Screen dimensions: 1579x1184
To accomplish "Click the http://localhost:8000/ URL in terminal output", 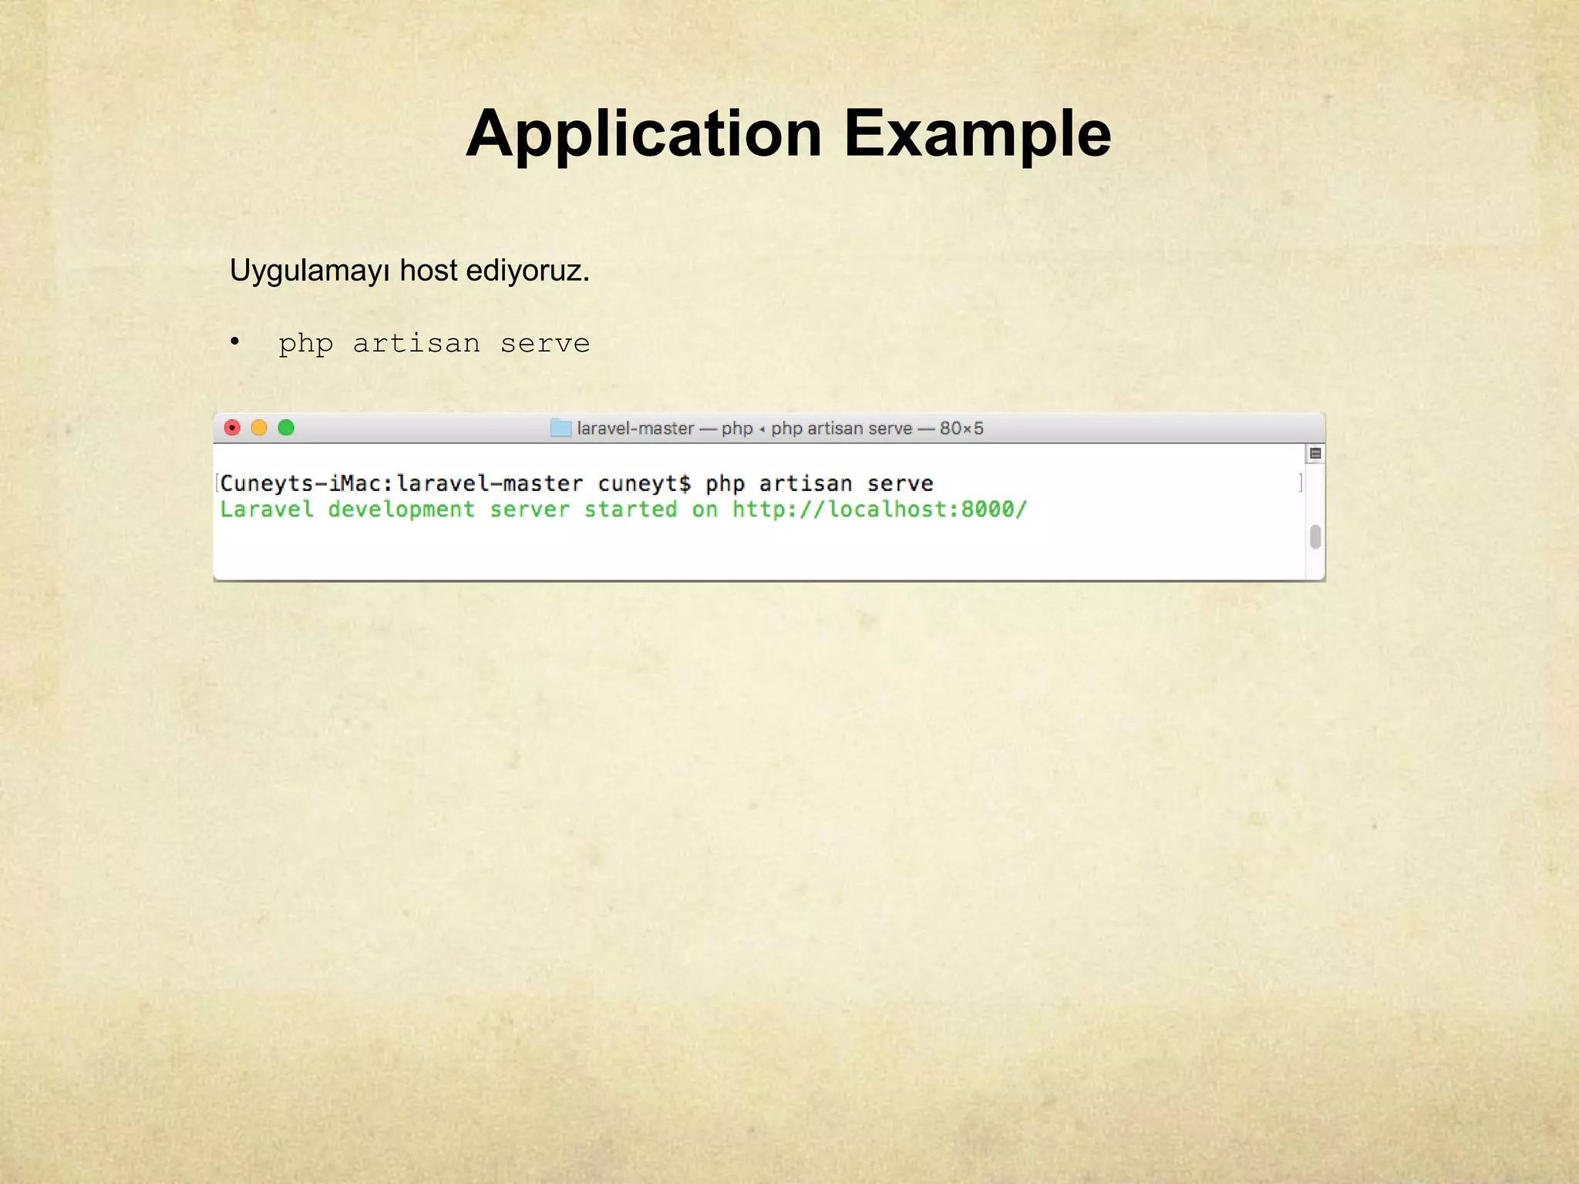I will pos(880,510).
